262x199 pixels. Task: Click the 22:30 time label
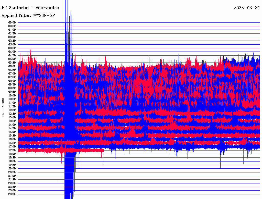point(12,187)
